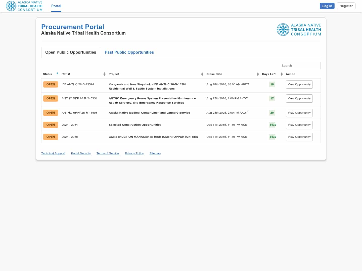Click the ANTHC logo in the top navigation bar
Image resolution: width=362 pixels, height=271 pixels.
pos(24,6)
